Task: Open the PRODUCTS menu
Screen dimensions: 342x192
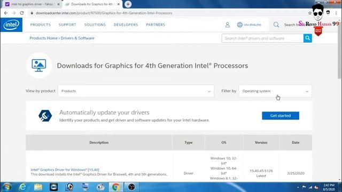Action: (41, 25)
